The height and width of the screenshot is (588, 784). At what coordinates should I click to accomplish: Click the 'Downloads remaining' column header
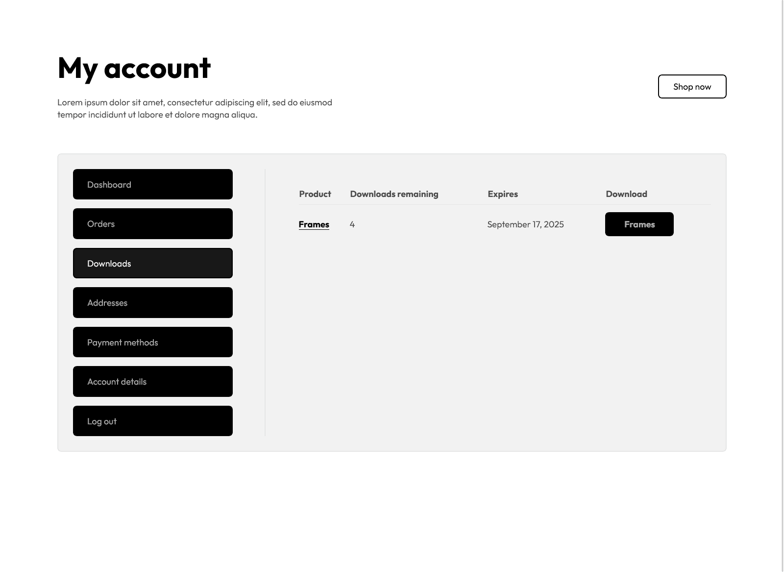(x=394, y=194)
